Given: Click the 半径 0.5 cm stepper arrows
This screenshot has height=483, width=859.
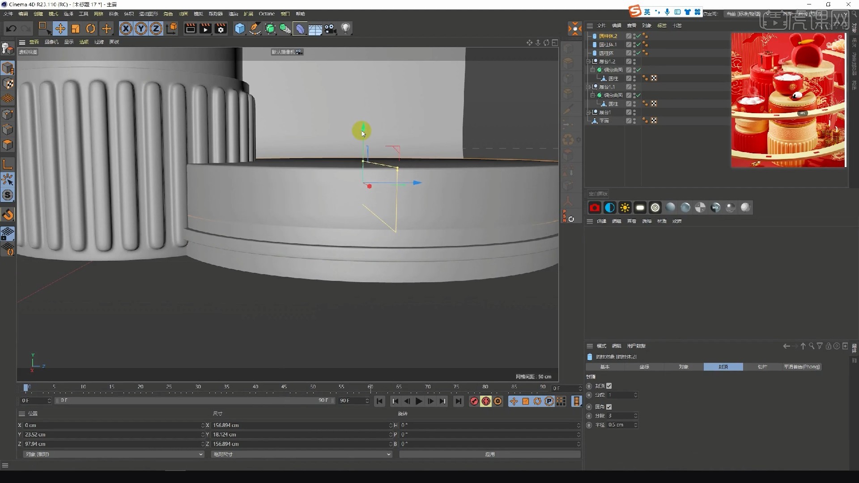Looking at the screenshot, I should (x=636, y=425).
